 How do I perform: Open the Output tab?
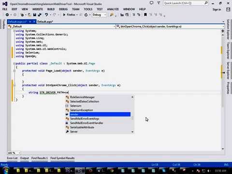tap(24, 158)
